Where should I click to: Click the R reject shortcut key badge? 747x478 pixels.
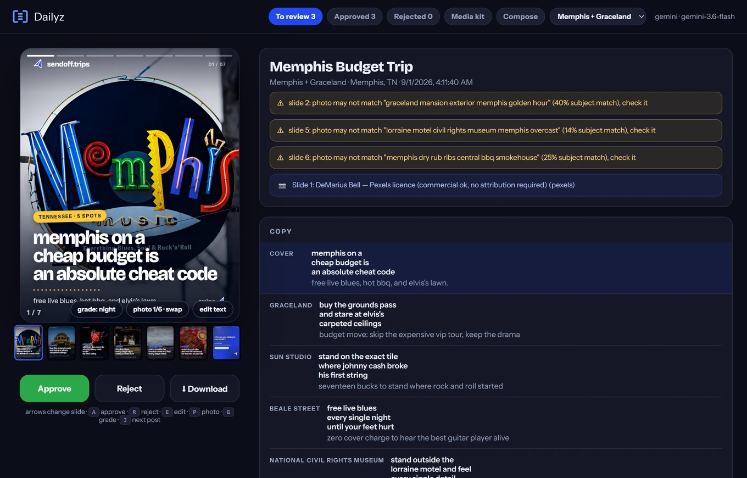pyautogui.click(x=134, y=412)
